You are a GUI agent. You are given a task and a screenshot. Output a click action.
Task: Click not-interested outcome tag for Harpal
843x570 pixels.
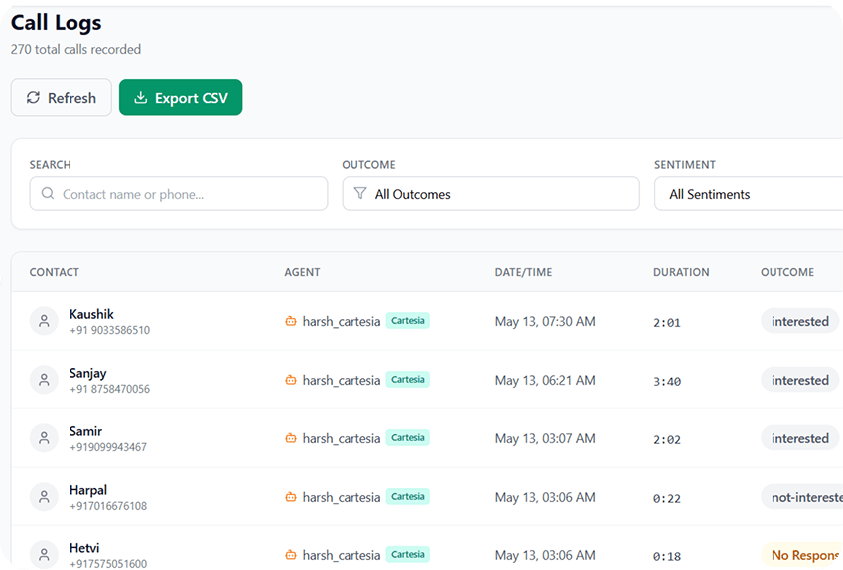[x=802, y=497]
